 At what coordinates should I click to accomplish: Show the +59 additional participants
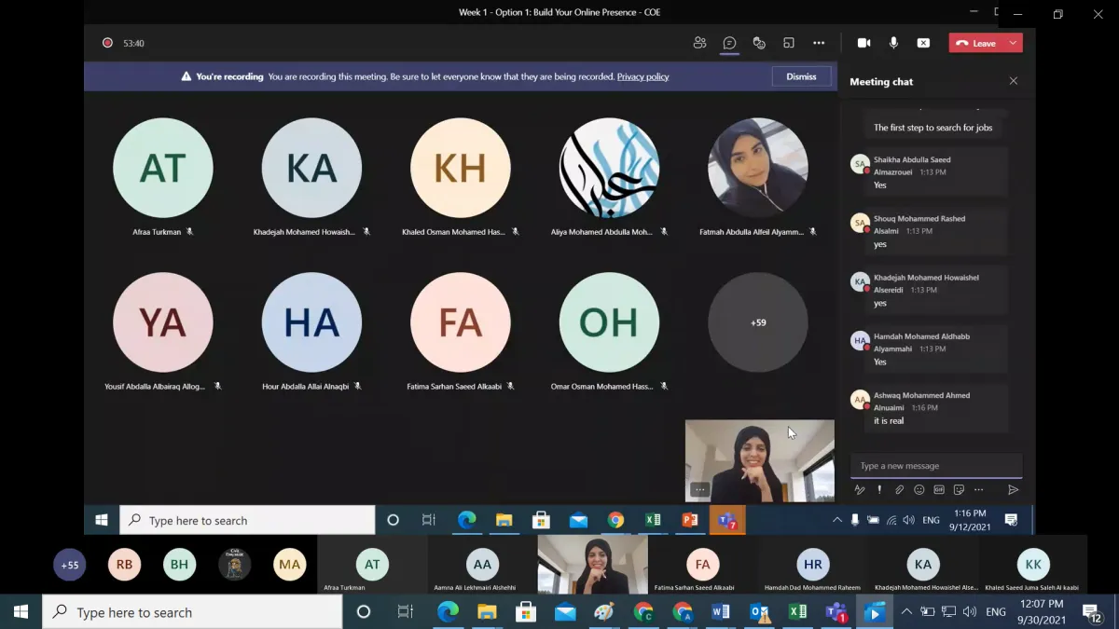pyautogui.click(x=758, y=322)
